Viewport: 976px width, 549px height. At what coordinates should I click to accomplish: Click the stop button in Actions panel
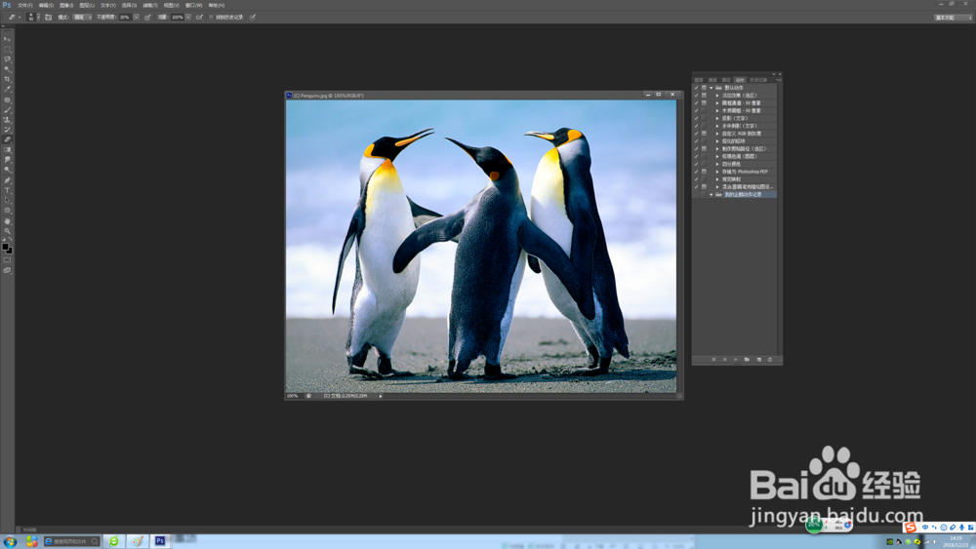click(714, 360)
